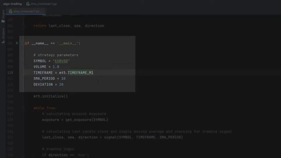
Task: Click the if direction == 'buy': line
Action: [65, 155]
